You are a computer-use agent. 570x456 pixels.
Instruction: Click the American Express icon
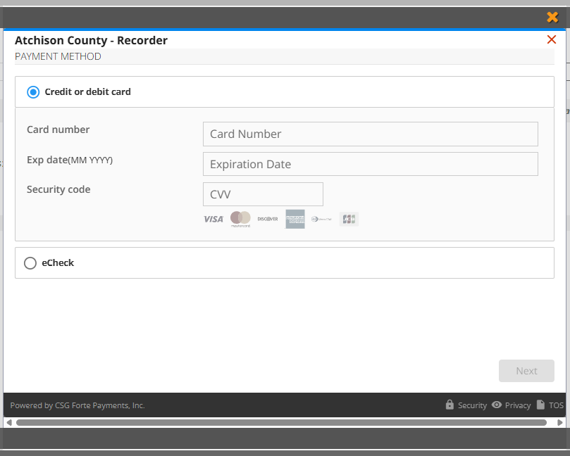pos(295,218)
